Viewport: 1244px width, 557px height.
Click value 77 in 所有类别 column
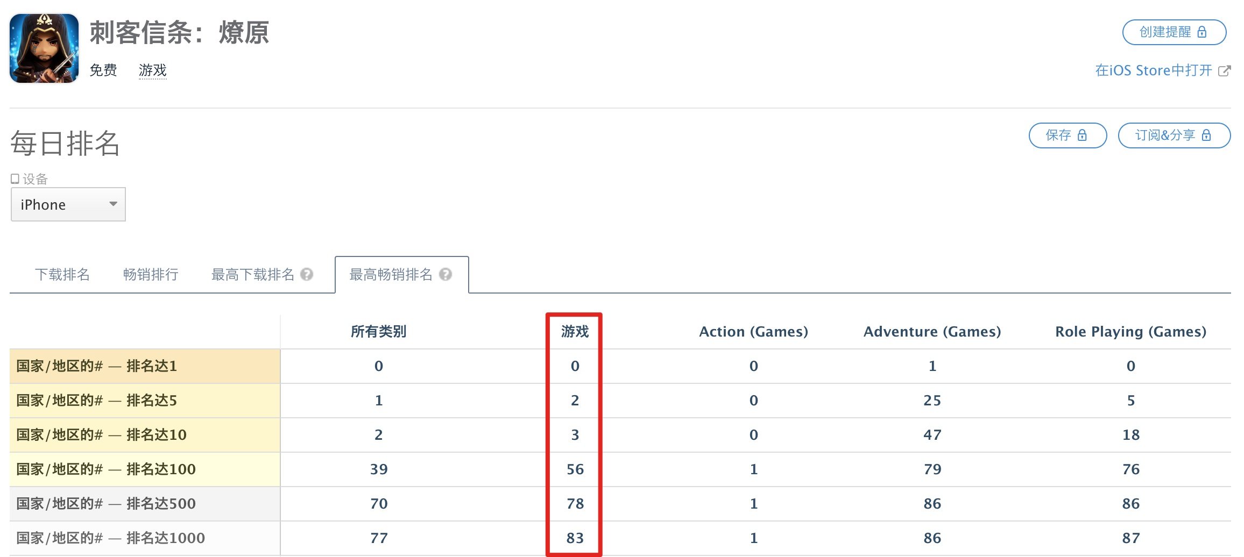point(379,538)
